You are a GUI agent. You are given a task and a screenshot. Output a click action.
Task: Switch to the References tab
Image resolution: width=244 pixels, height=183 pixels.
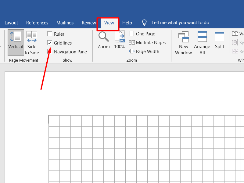click(x=37, y=23)
